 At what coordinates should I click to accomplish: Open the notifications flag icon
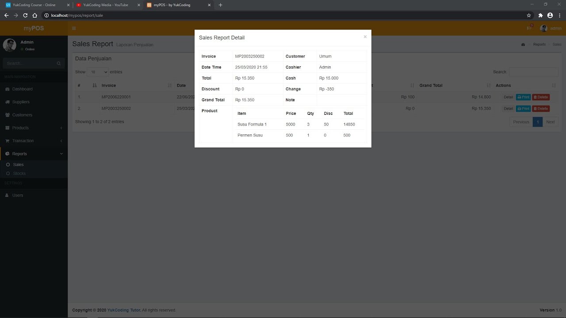point(529,28)
